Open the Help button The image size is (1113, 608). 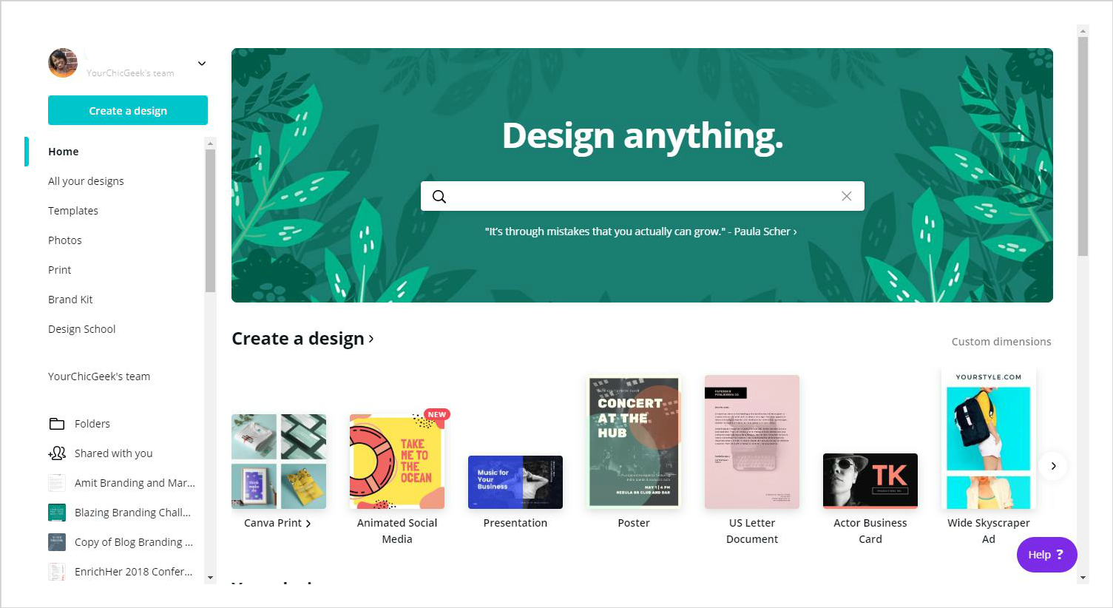[1046, 555]
